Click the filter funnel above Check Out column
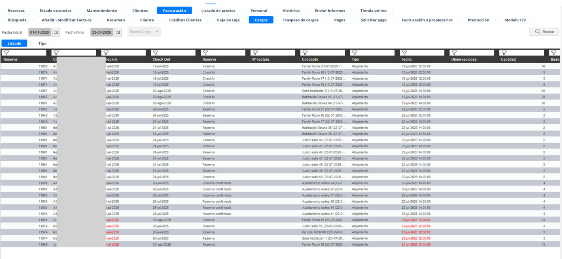 click(155, 53)
